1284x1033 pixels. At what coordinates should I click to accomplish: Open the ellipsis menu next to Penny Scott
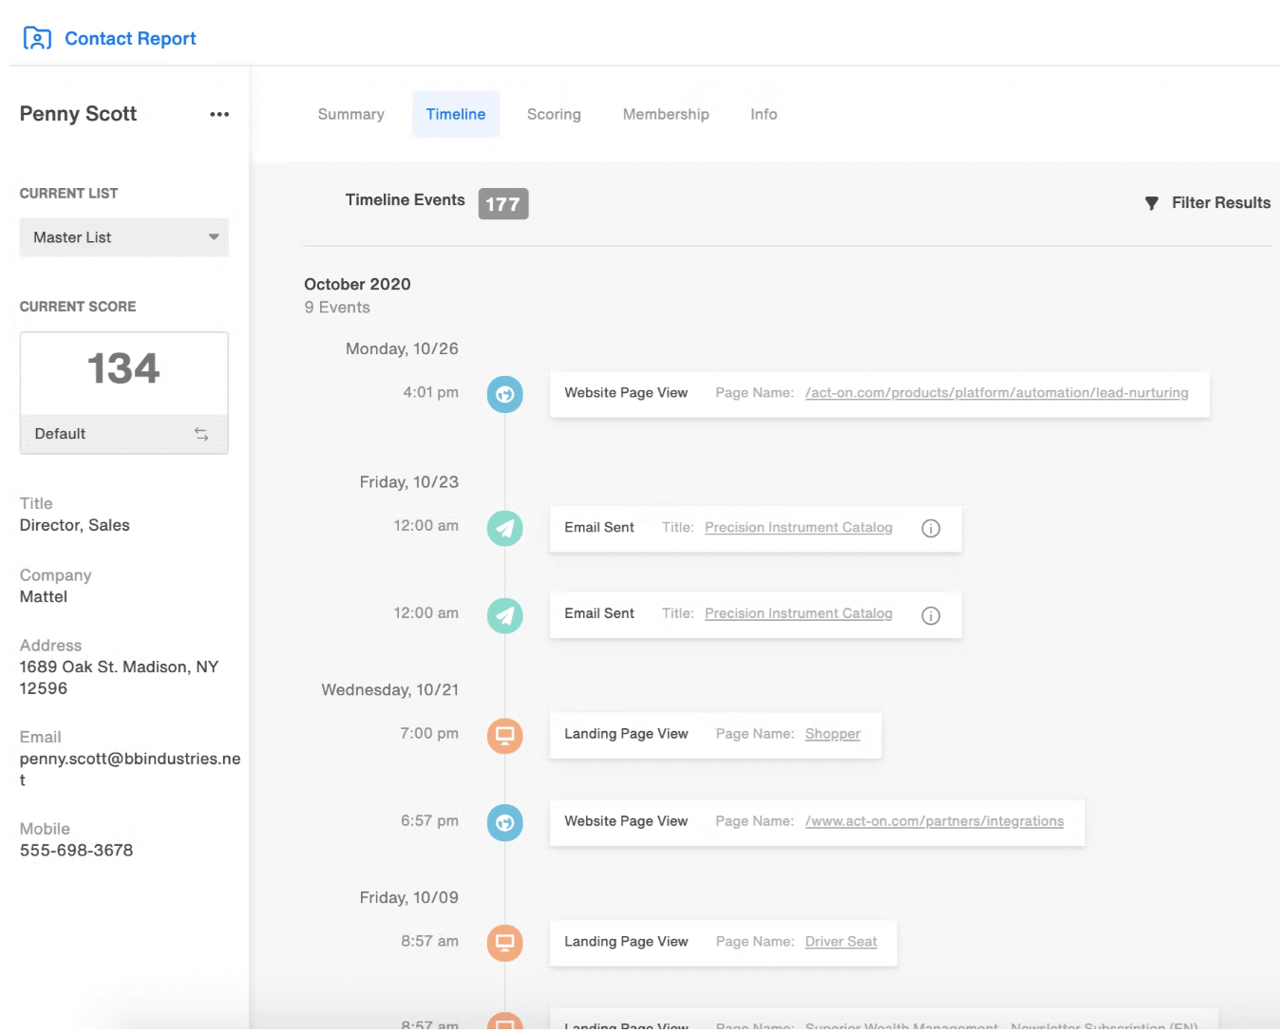click(x=219, y=114)
